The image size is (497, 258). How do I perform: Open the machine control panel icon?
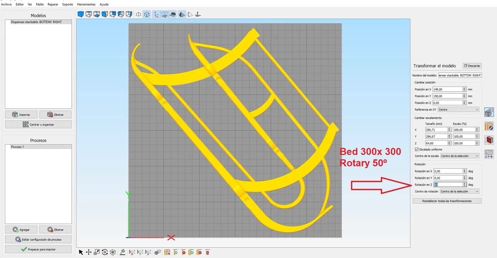[489, 154]
